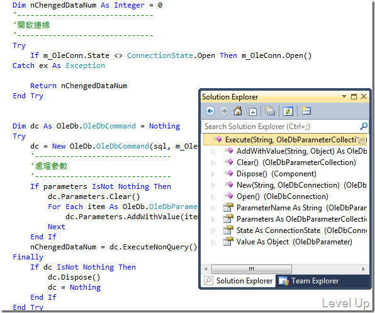Click the New(String, OleDbConnection) method icon
This screenshot has width=375, height=313.
point(228,185)
